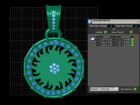This screenshot has width=140, height=105.
Task: Select the 1.65 X 1.65 size cell
Action: click(106, 42)
